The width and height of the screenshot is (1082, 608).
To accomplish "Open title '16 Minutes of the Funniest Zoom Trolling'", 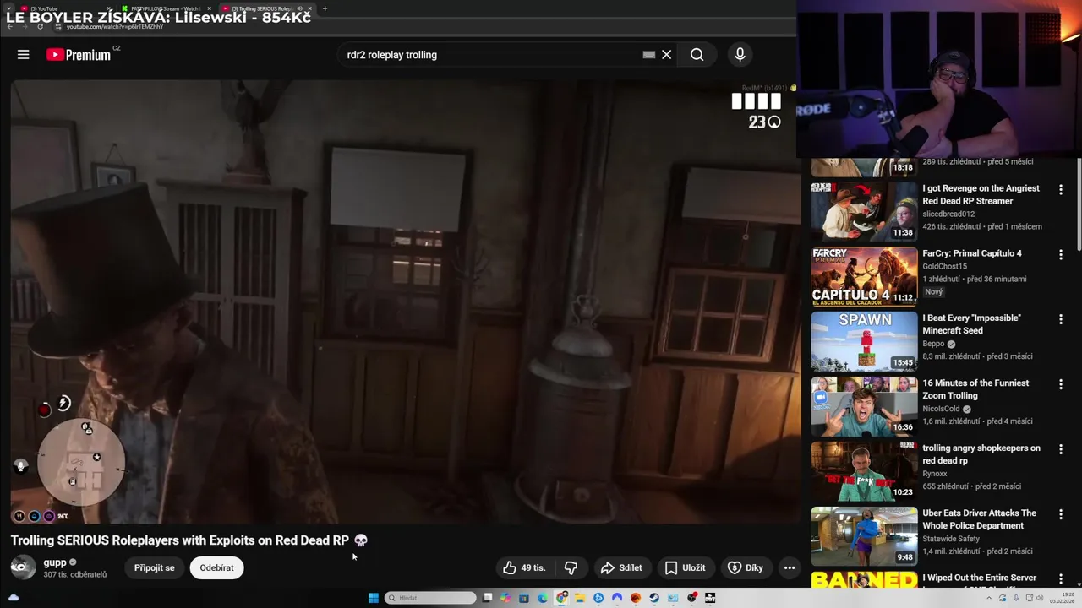I will [975, 389].
